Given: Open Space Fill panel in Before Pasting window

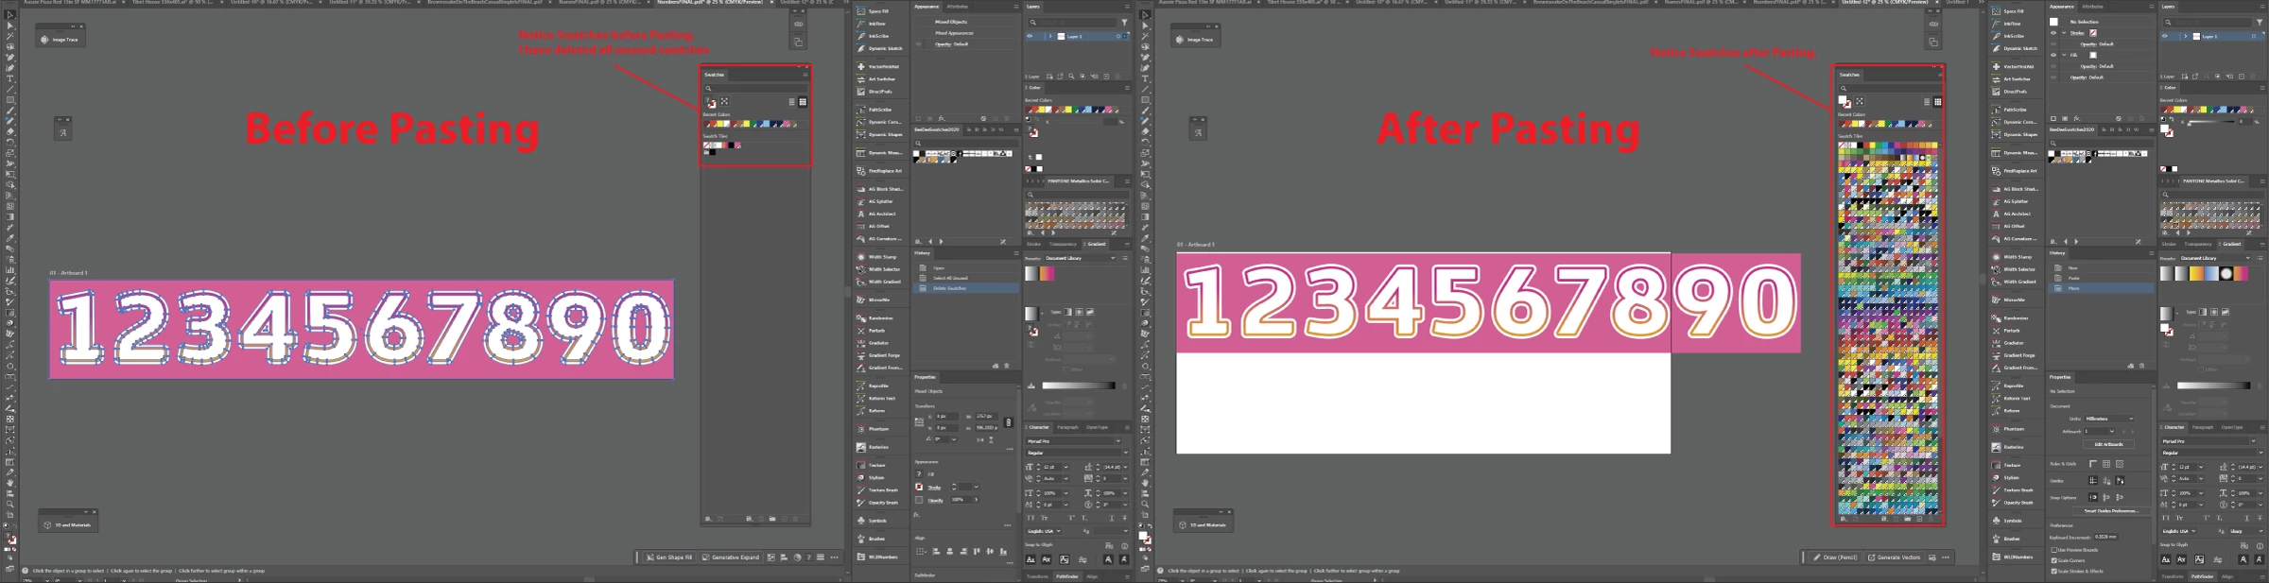Looking at the screenshot, I should coord(875,11).
